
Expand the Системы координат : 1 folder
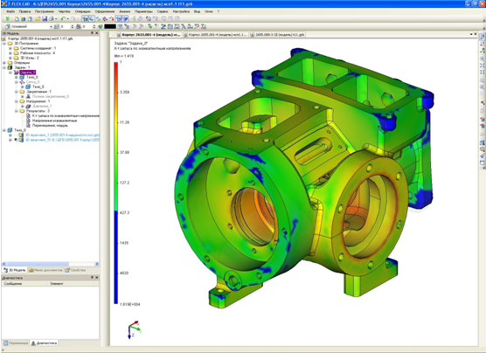tap(10, 48)
